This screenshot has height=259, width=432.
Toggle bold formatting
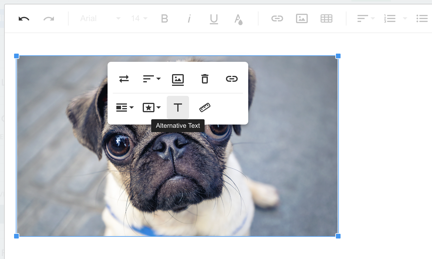(x=164, y=19)
